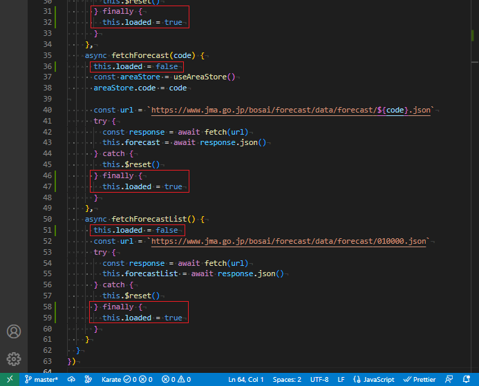Follow the jma.go.jp ${code}.json URL link
The image size is (479, 386).
click(290, 110)
